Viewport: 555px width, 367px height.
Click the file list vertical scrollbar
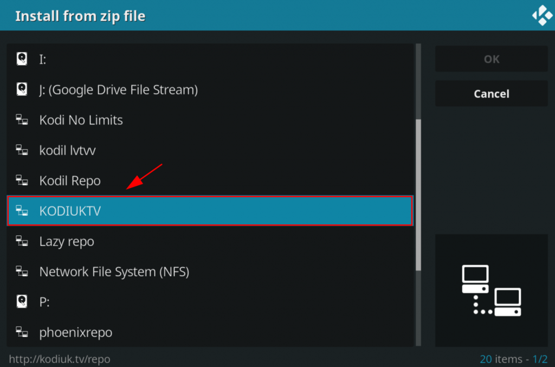pos(418,195)
